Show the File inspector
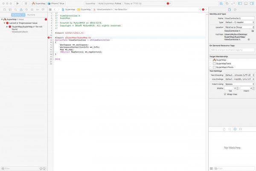Screen dimensions: 256x171 point(230,10)
